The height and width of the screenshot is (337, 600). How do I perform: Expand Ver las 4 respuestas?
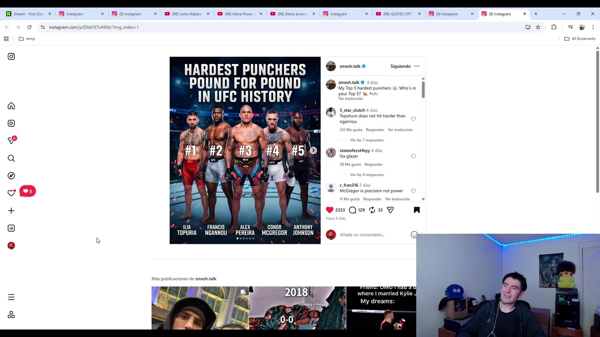click(x=367, y=175)
